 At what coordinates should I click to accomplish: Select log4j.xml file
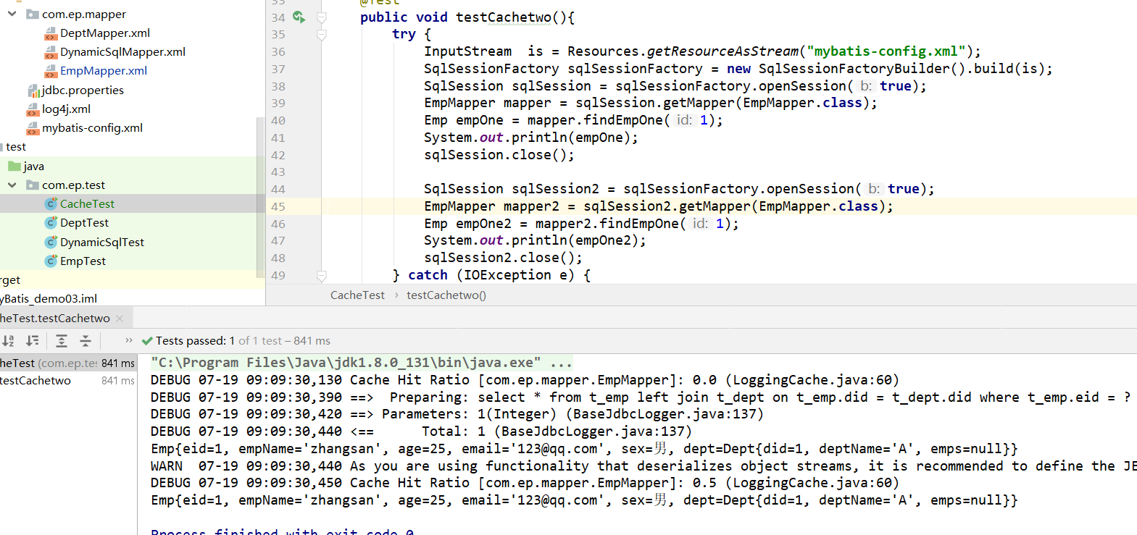tap(66, 109)
